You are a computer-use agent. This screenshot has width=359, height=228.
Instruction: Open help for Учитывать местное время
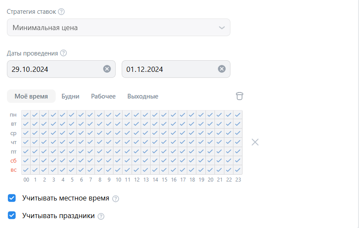click(x=116, y=199)
